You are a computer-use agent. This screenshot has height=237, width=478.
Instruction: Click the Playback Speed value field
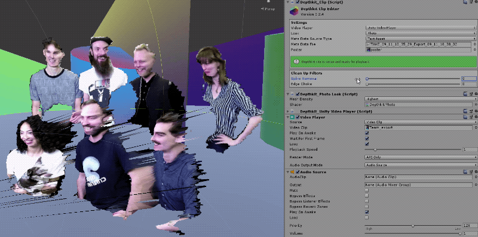click(470, 149)
